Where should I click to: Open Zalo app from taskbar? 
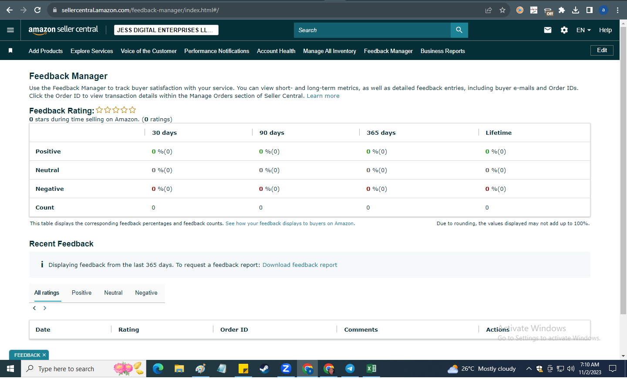point(286,369)
